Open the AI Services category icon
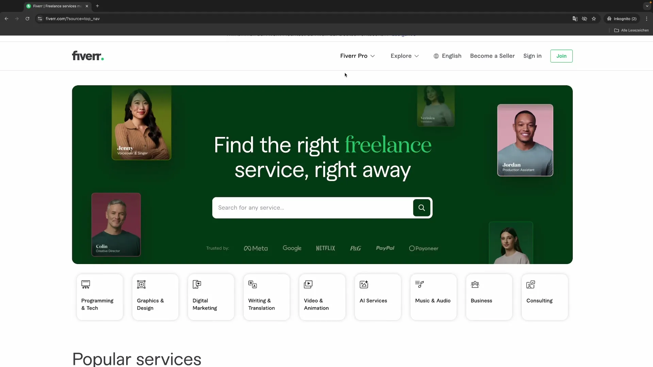 coord(364,284)
